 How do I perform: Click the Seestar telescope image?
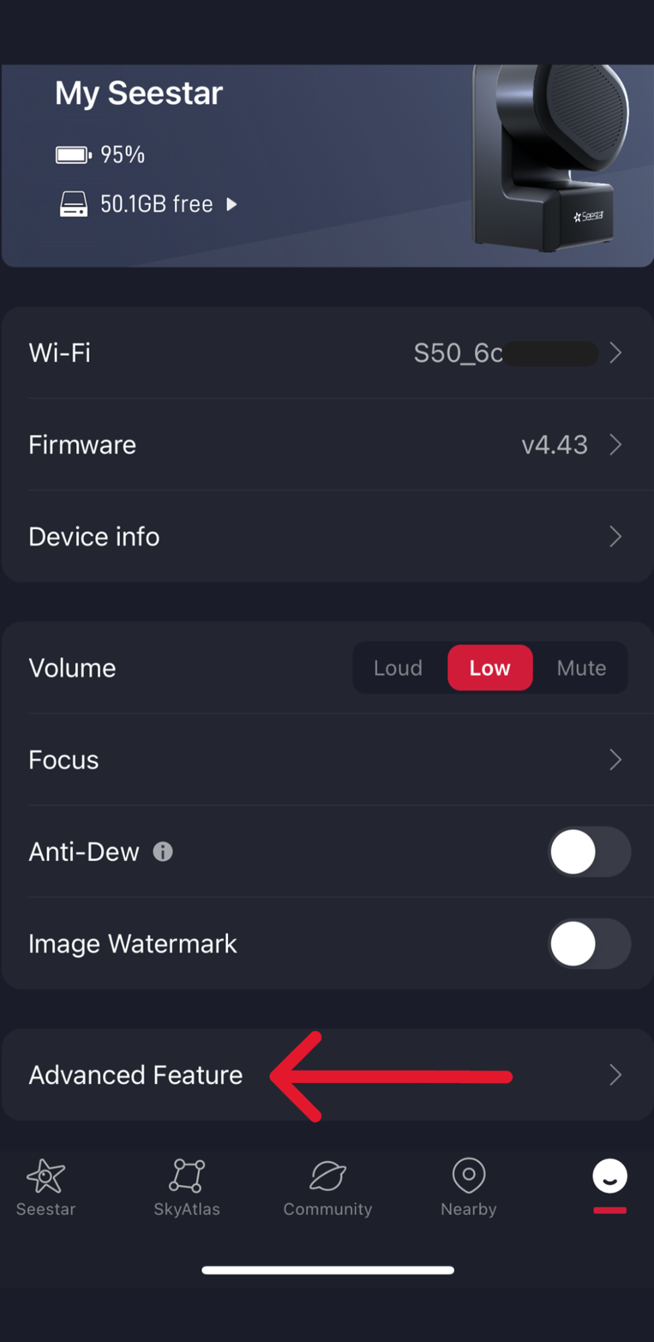551,158
